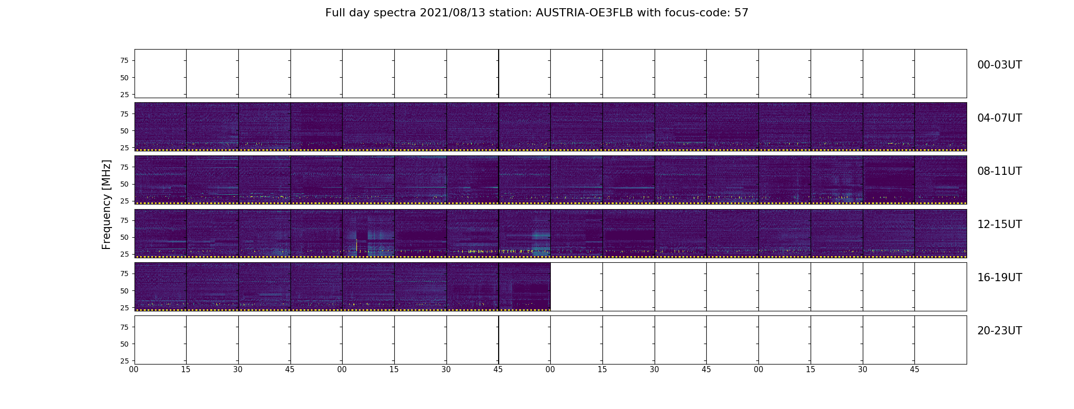Click the "75" tick of the 16-19UT row

[x=124, y=274]
